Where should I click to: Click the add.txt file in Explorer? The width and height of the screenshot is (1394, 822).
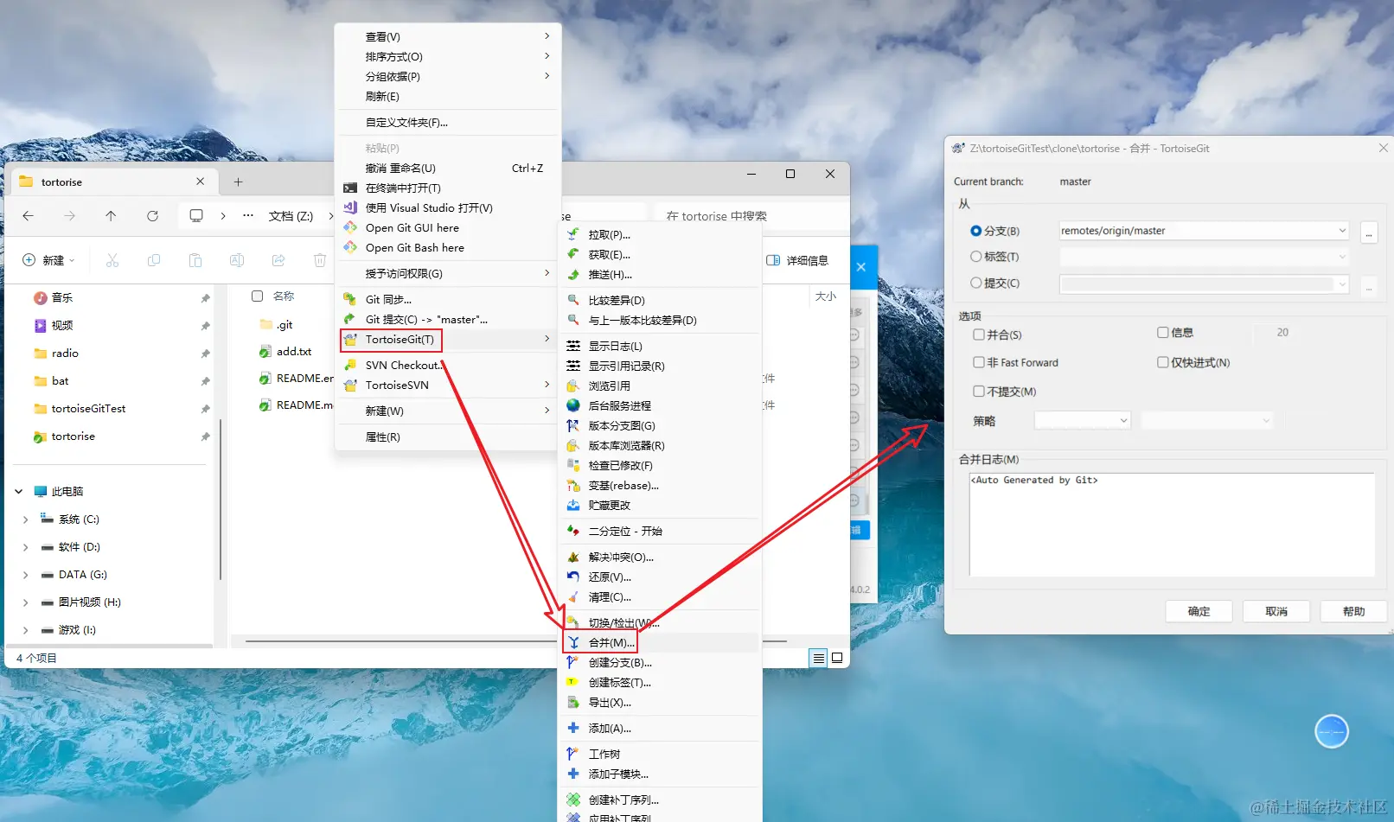pyautogui.click(x=294, y=351)
